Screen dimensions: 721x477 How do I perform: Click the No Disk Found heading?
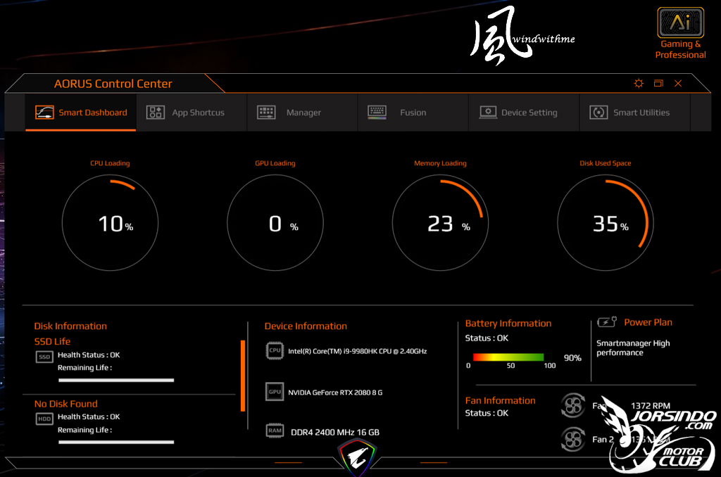(x=65, y=404)
